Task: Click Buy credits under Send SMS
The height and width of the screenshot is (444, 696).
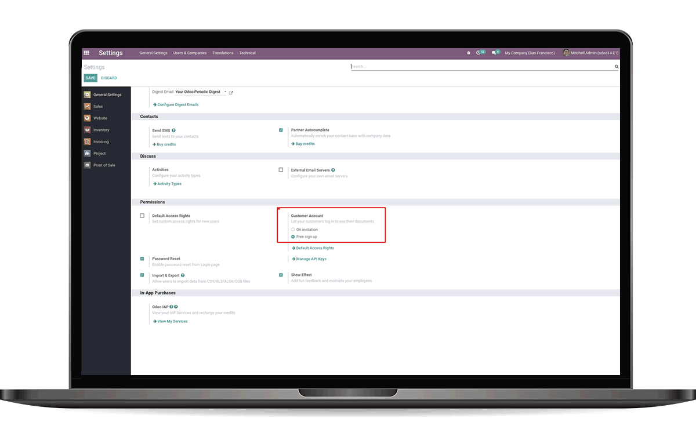Action: [x=164, y=144]
